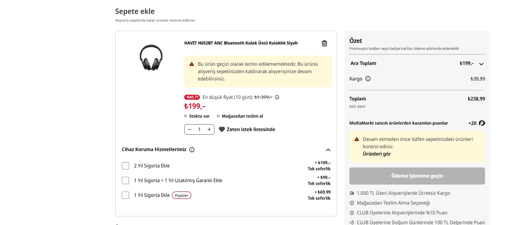Click the quantity value field

click(x=199, y=129)
